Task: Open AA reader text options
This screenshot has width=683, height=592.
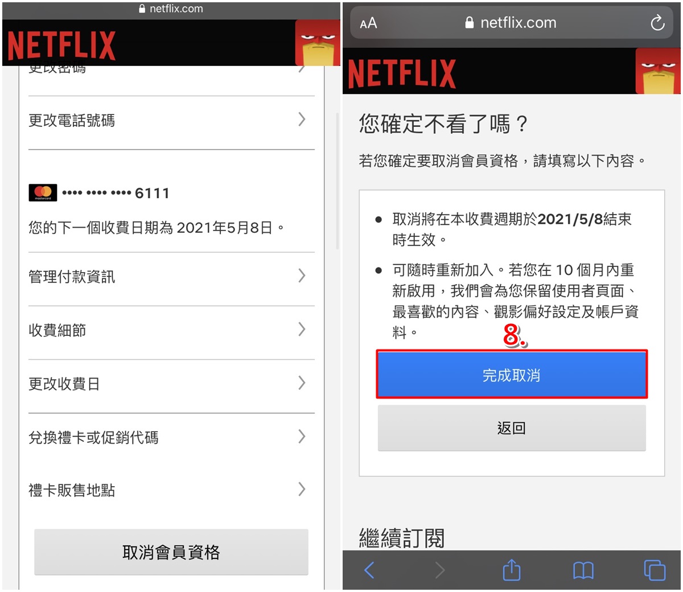Action: (x=368, y=23)
